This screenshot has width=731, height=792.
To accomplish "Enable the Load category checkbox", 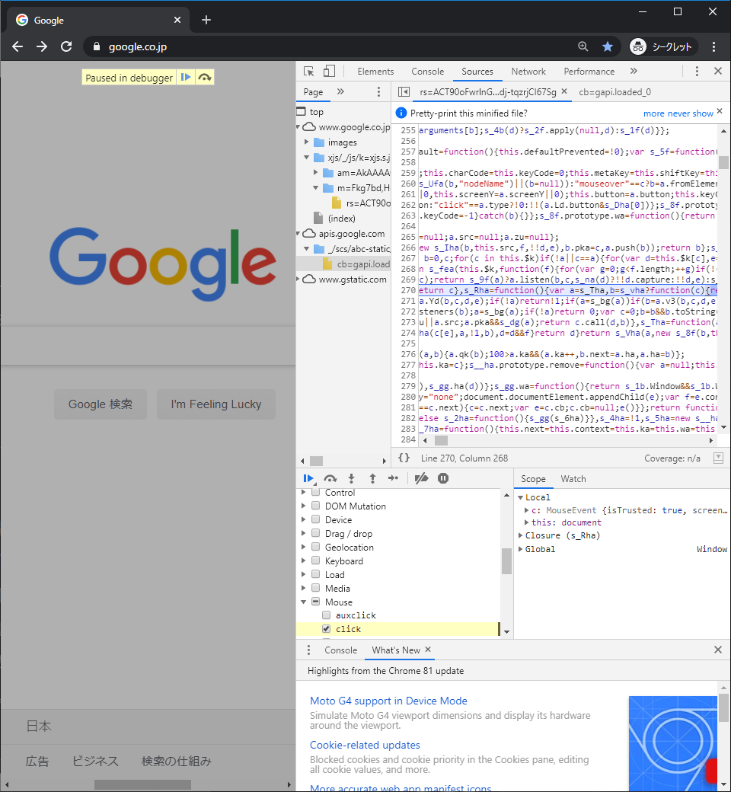I will [x=316, y=573].
